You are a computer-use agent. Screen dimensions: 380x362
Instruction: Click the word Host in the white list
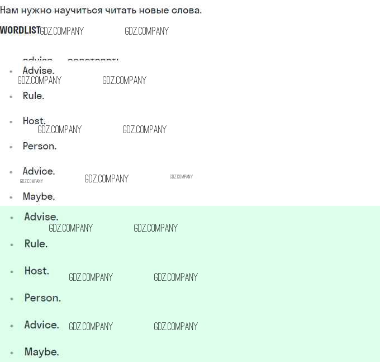point(34,121)
